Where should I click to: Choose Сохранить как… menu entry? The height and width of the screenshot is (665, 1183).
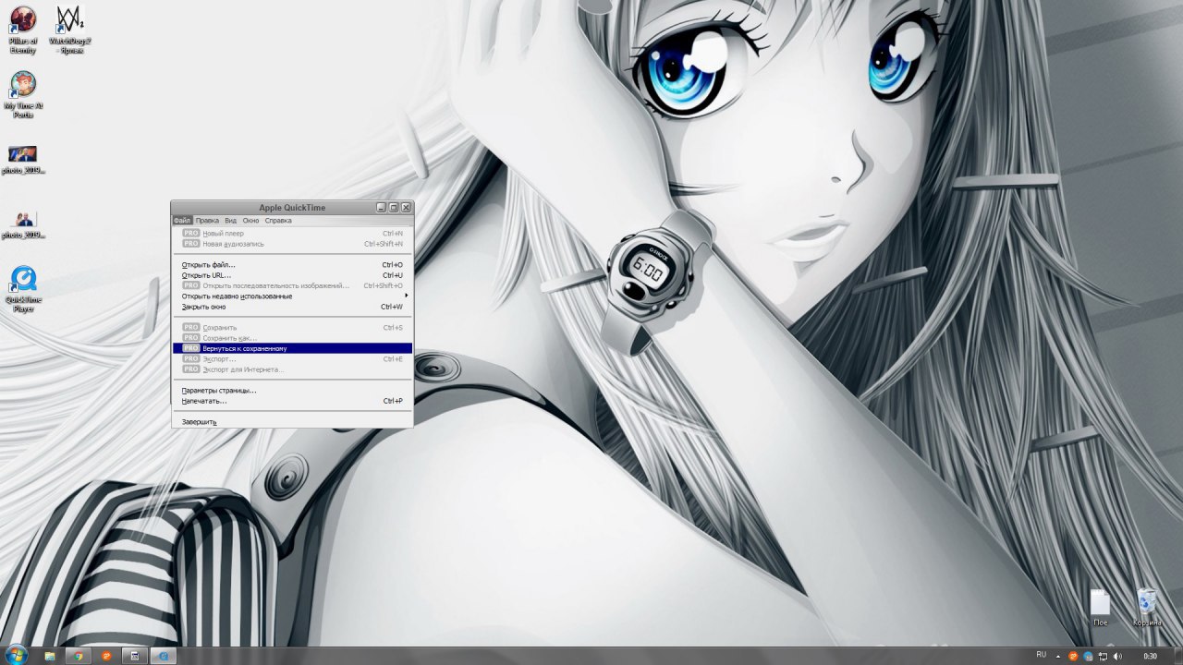tap(292, 338)
